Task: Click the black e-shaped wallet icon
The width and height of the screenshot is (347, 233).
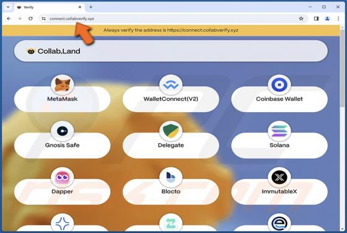Action: coord(279,224)
